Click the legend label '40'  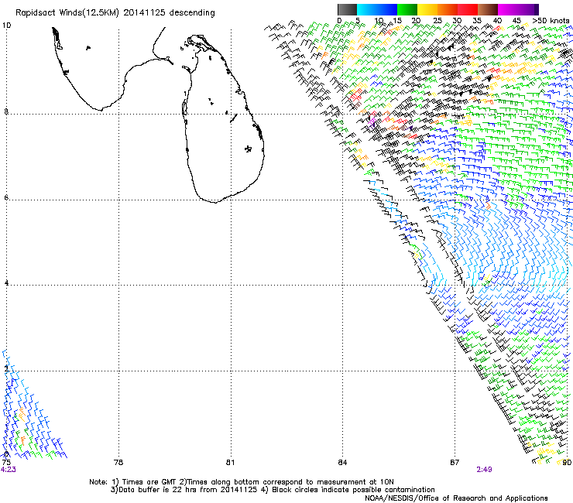tap(497, 21)
